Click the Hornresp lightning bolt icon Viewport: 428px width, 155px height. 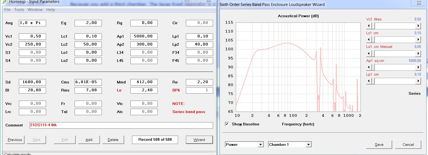[x=5, y=2]
